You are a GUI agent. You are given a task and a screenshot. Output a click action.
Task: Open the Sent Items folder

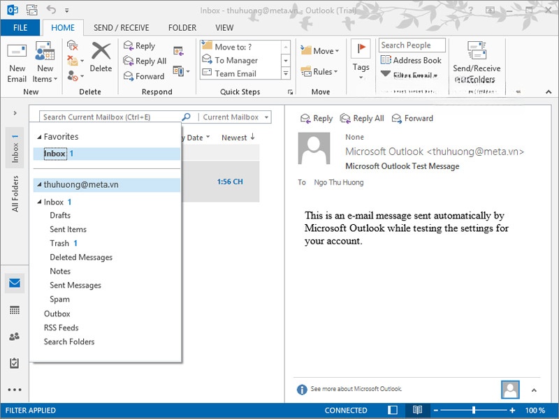(68, 229)
